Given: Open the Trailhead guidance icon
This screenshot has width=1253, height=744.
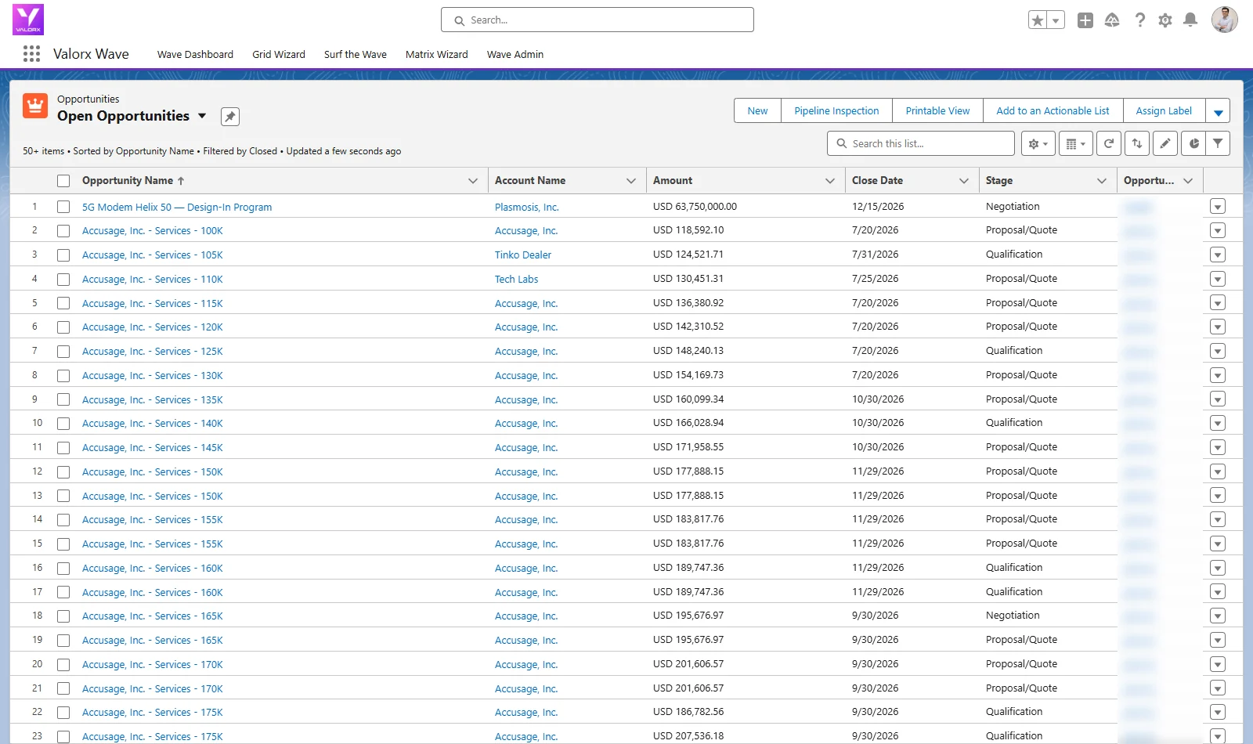Looking at the screenshot, I should (x=1112, y=20).
